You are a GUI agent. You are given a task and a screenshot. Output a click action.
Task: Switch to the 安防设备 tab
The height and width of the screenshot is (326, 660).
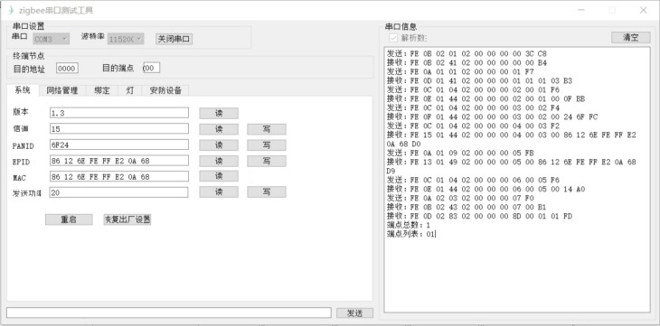point(165,90)
